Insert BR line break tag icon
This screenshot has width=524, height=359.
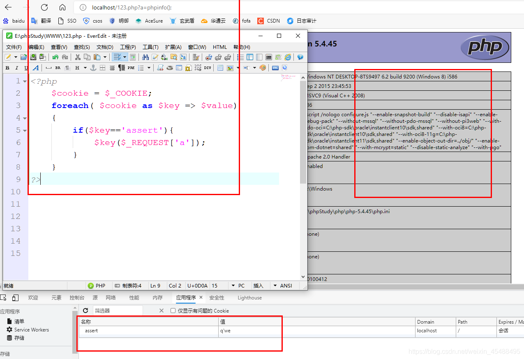58,68
